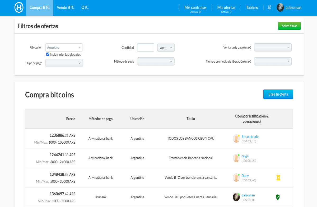The height and width of the screenshot is (207, 317).
Task: Click the yellow rook badge for Dany
Action: pos(278,177)
